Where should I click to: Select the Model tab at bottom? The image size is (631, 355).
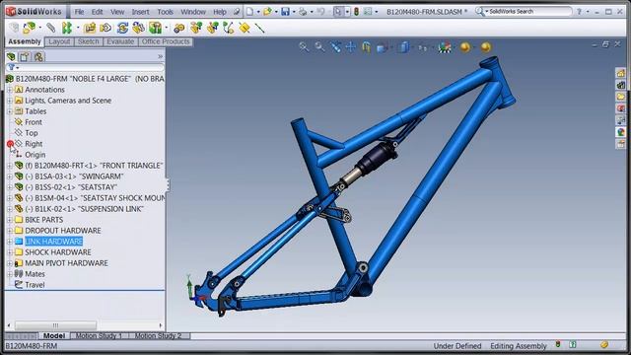coord(54,335)
